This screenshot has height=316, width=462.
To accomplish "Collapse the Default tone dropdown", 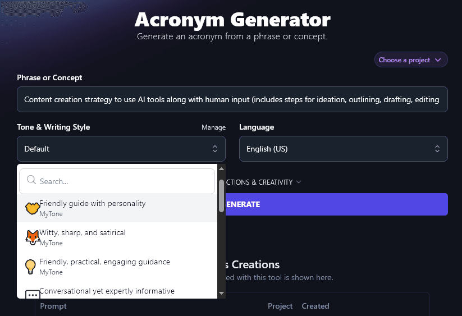I will tap(121, 149).
